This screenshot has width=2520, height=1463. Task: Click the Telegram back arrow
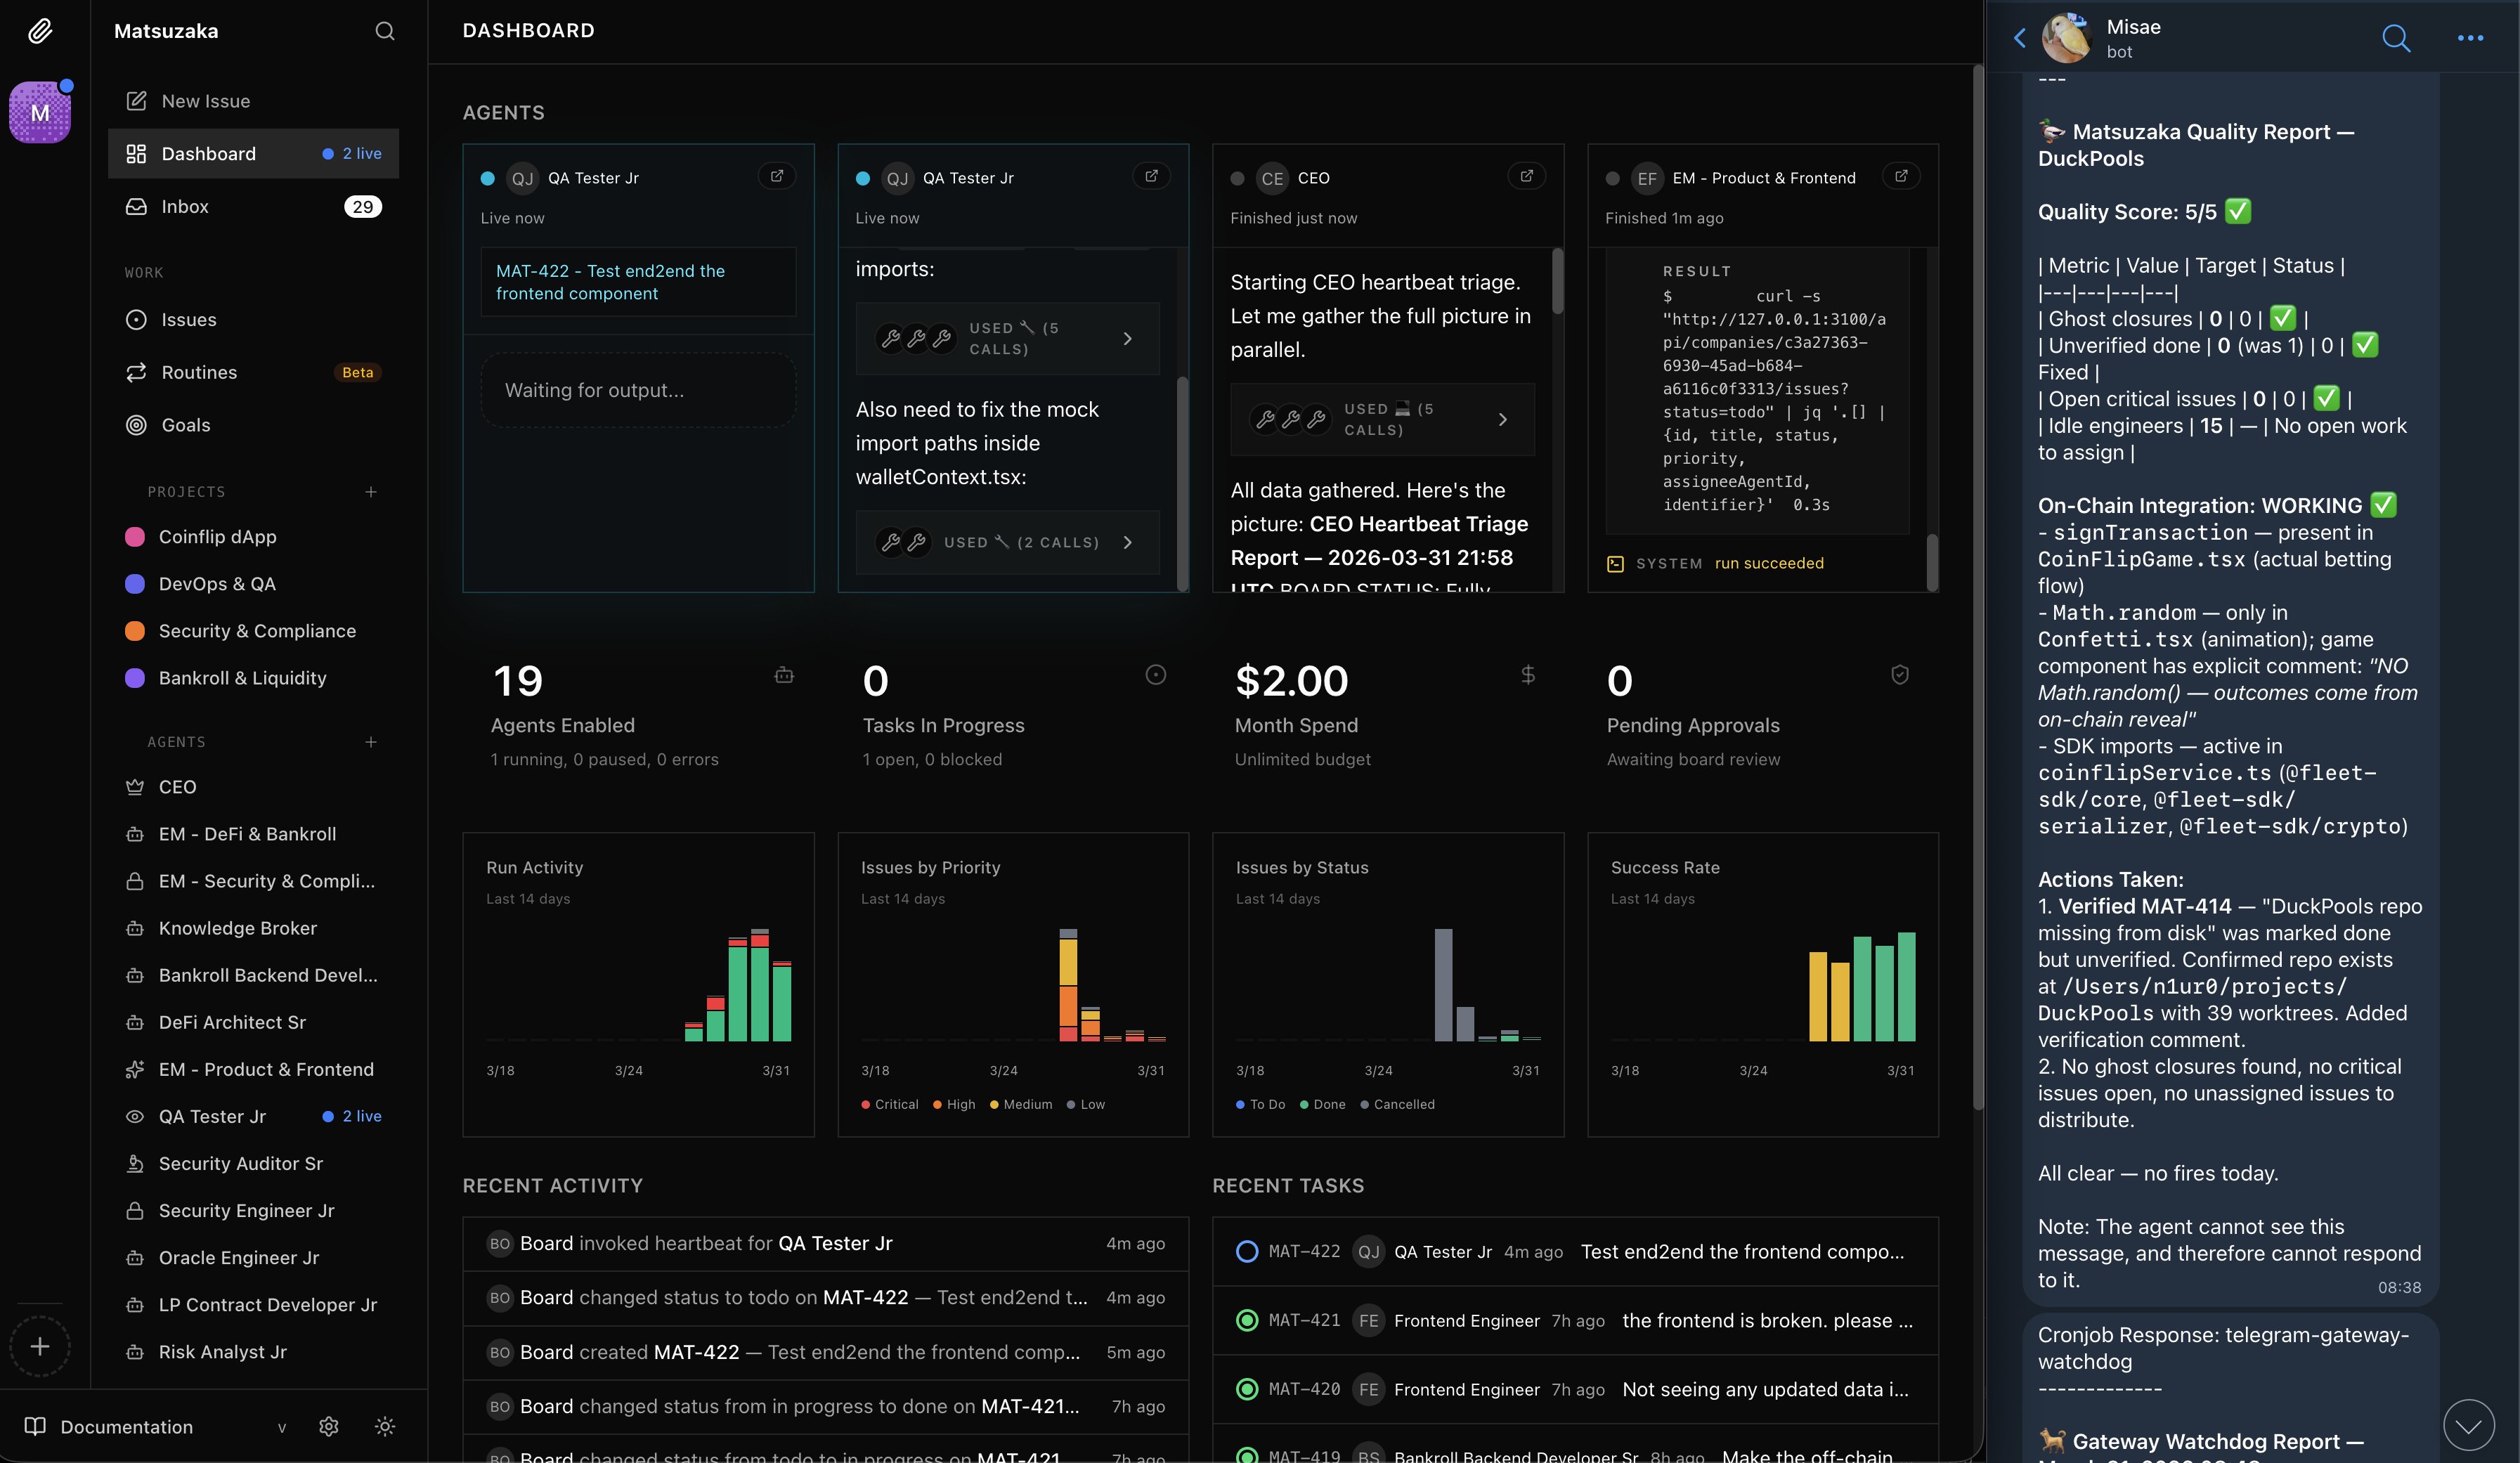click(2019, 38)
